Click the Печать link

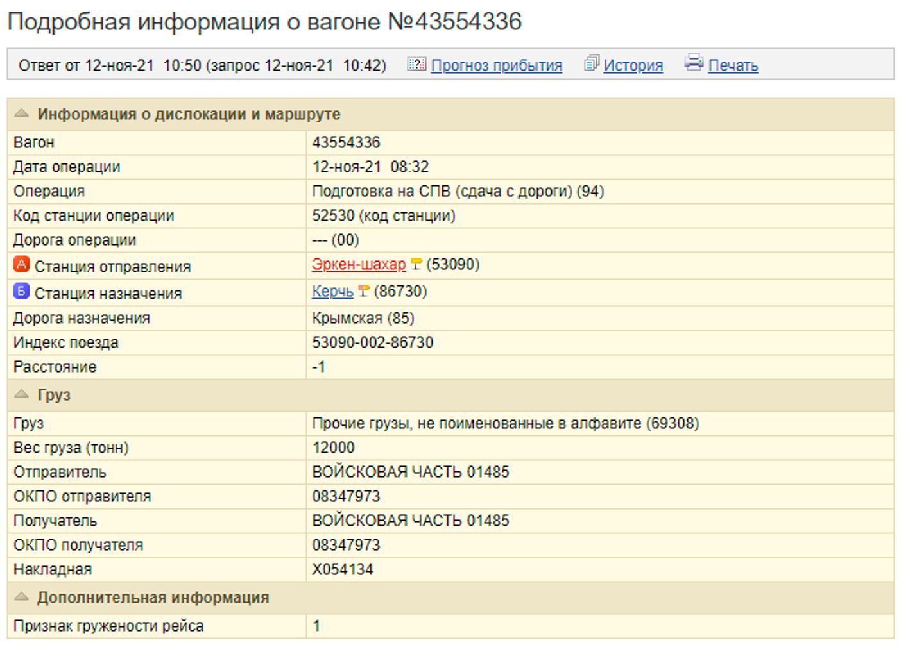point(733,65)
